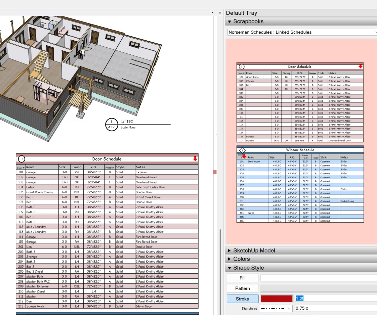Click the BF swing cell in row 106
Screen dimensions: 377x315
pos(77,197)
